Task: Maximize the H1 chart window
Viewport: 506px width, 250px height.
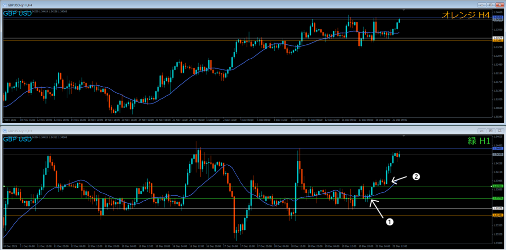Action: tap(491, 131)
